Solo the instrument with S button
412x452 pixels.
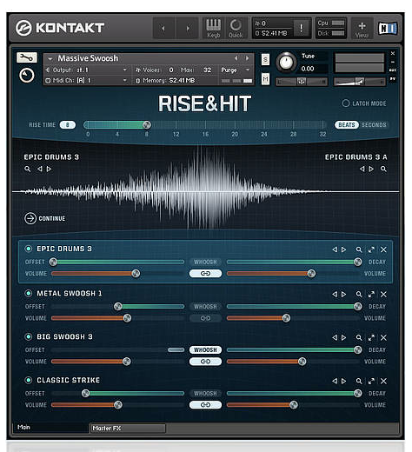pyautogui.click(x=265, y=60)
